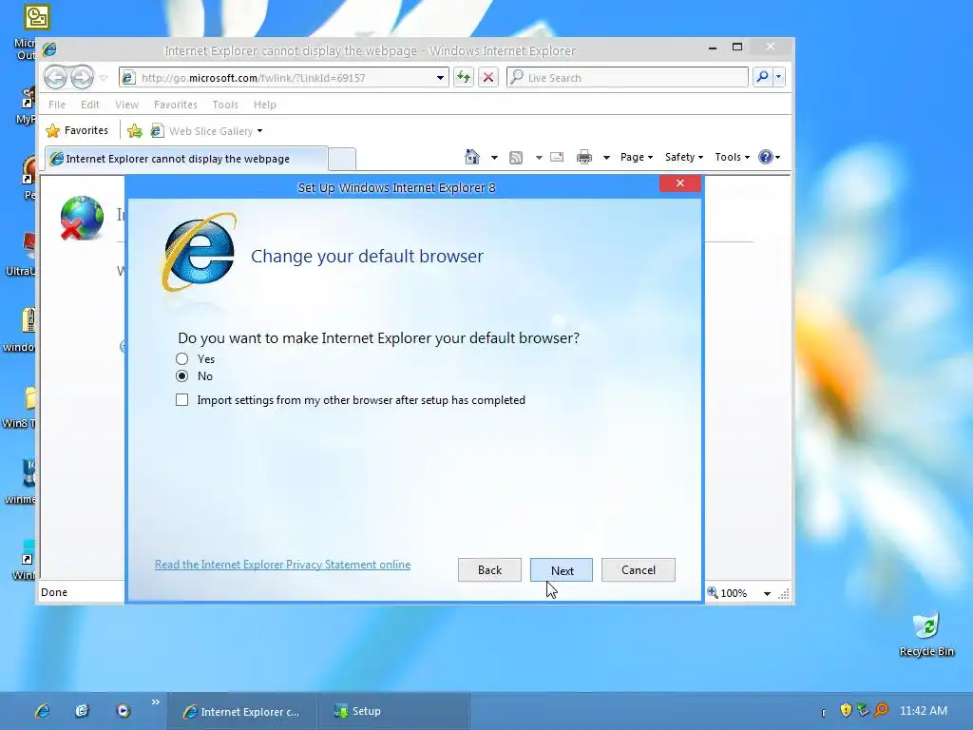The width and height of the screenshot is (973, 730).
Task: Click the Search magnifier button
Action: (762, 77)
